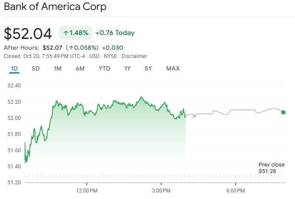The height and width of the screenshot is (199, 295).
Task: Switch the chart to 1Y
Action: [127, 68]
